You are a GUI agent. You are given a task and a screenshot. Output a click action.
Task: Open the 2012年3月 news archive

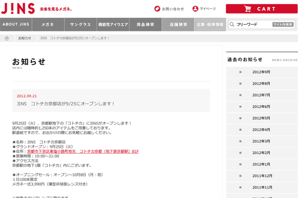click(x=262, y=142)
